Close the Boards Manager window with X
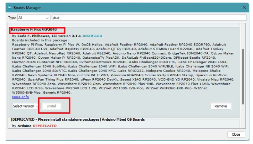 (x=244, y=7)
